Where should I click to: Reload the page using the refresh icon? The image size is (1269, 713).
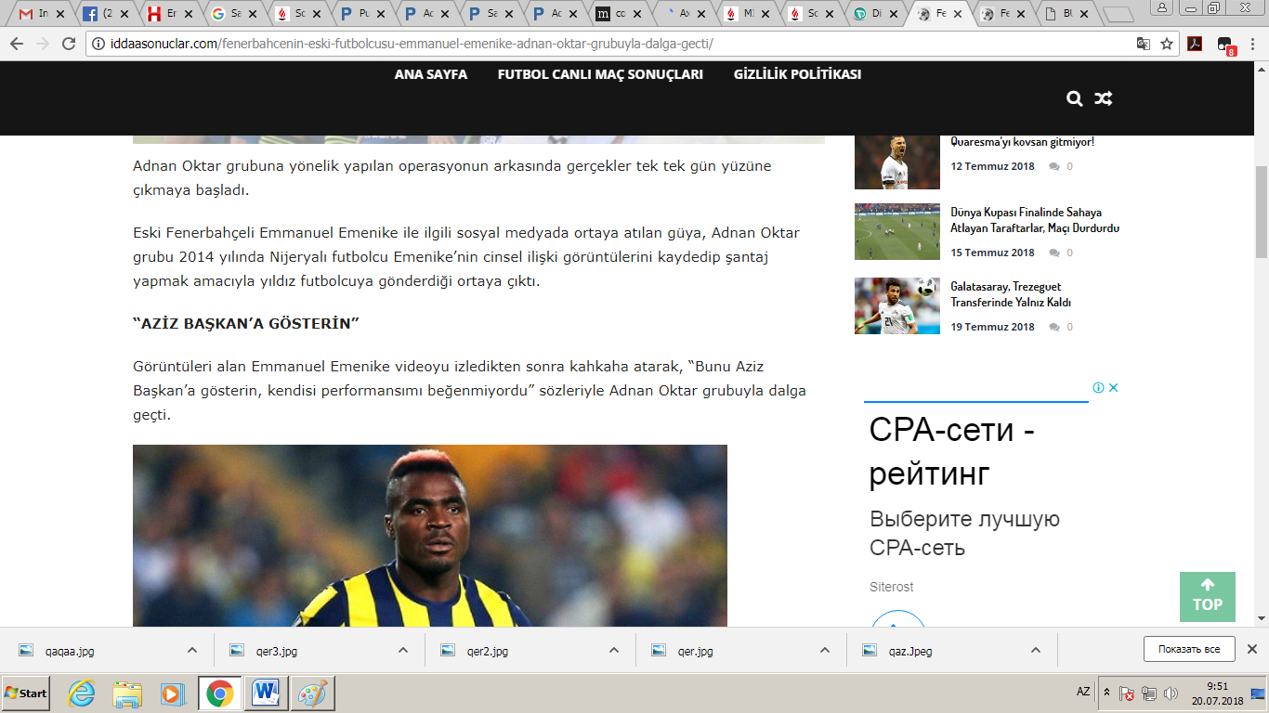point(68,44)
